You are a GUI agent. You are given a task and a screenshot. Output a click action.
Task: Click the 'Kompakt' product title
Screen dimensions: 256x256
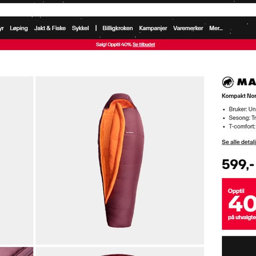pos(239,96)
